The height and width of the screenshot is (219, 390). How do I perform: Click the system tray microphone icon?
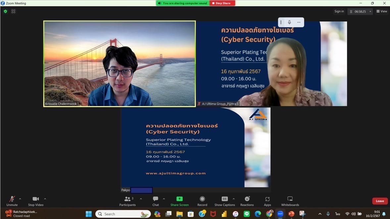coord(328,214)
